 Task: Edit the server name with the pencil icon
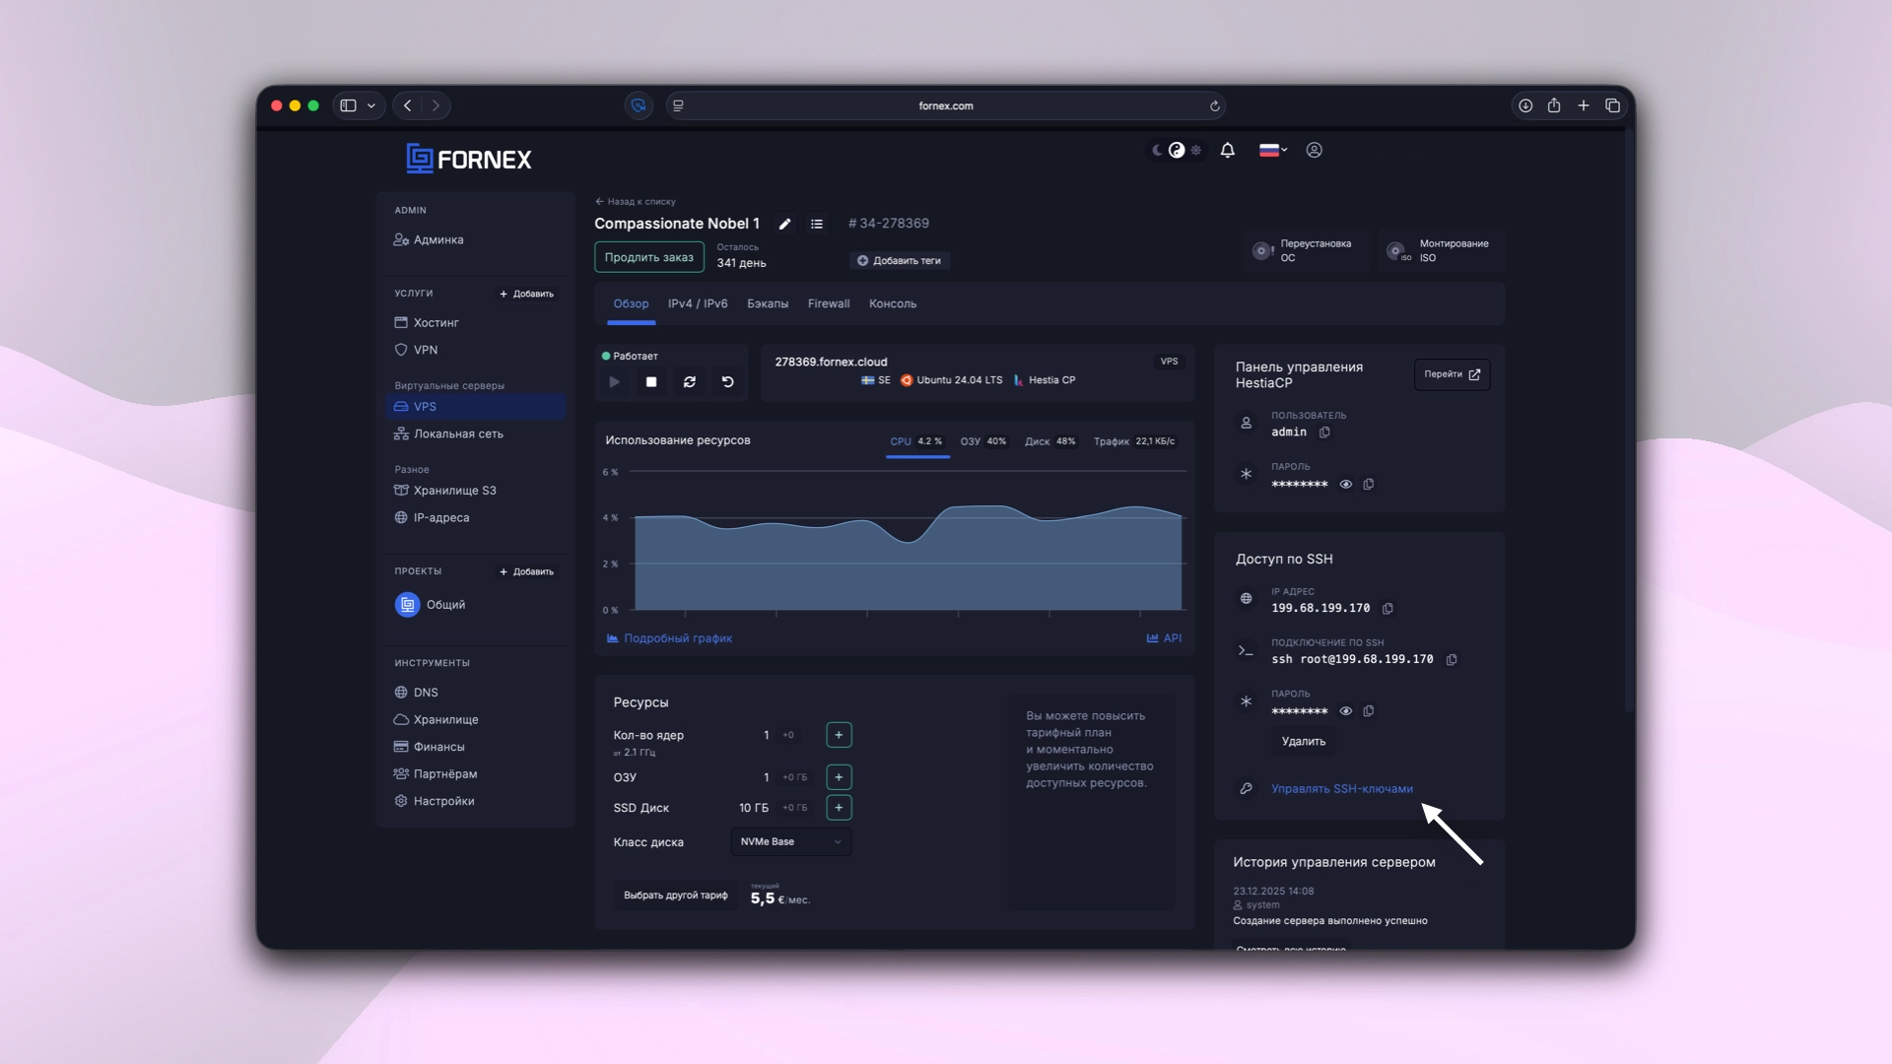coord(784,225)
